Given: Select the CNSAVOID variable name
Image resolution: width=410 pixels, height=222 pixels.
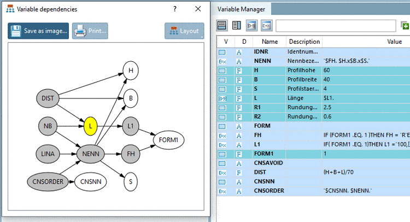Looking at the screenshot, I should [268, 163].
